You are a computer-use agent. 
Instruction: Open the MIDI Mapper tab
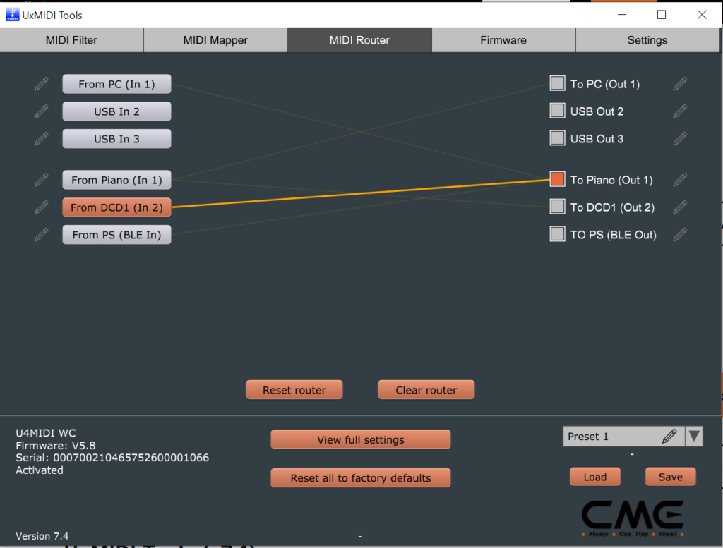click(x=215, y=40)
